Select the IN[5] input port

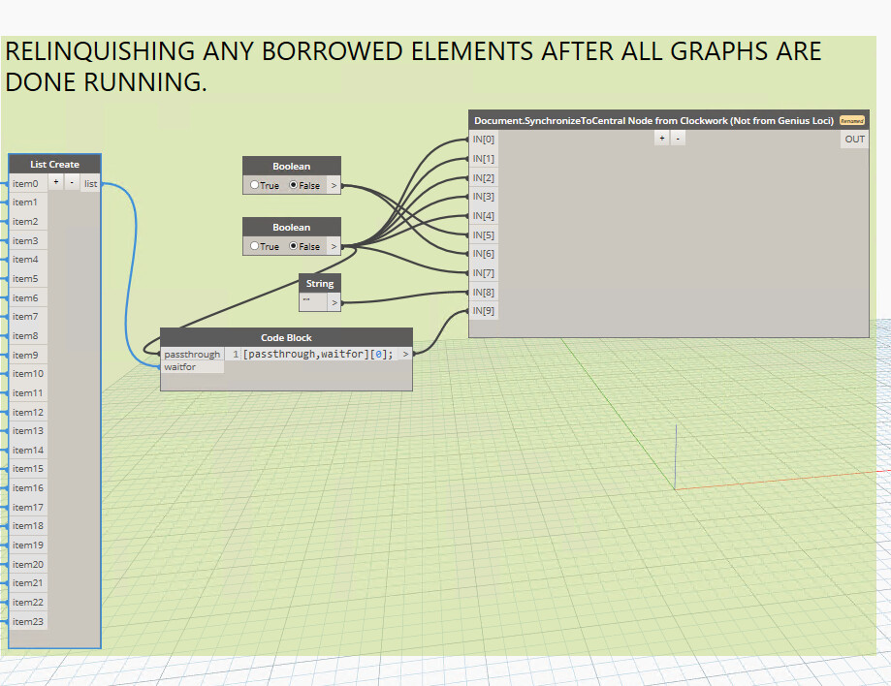point(484,235)
